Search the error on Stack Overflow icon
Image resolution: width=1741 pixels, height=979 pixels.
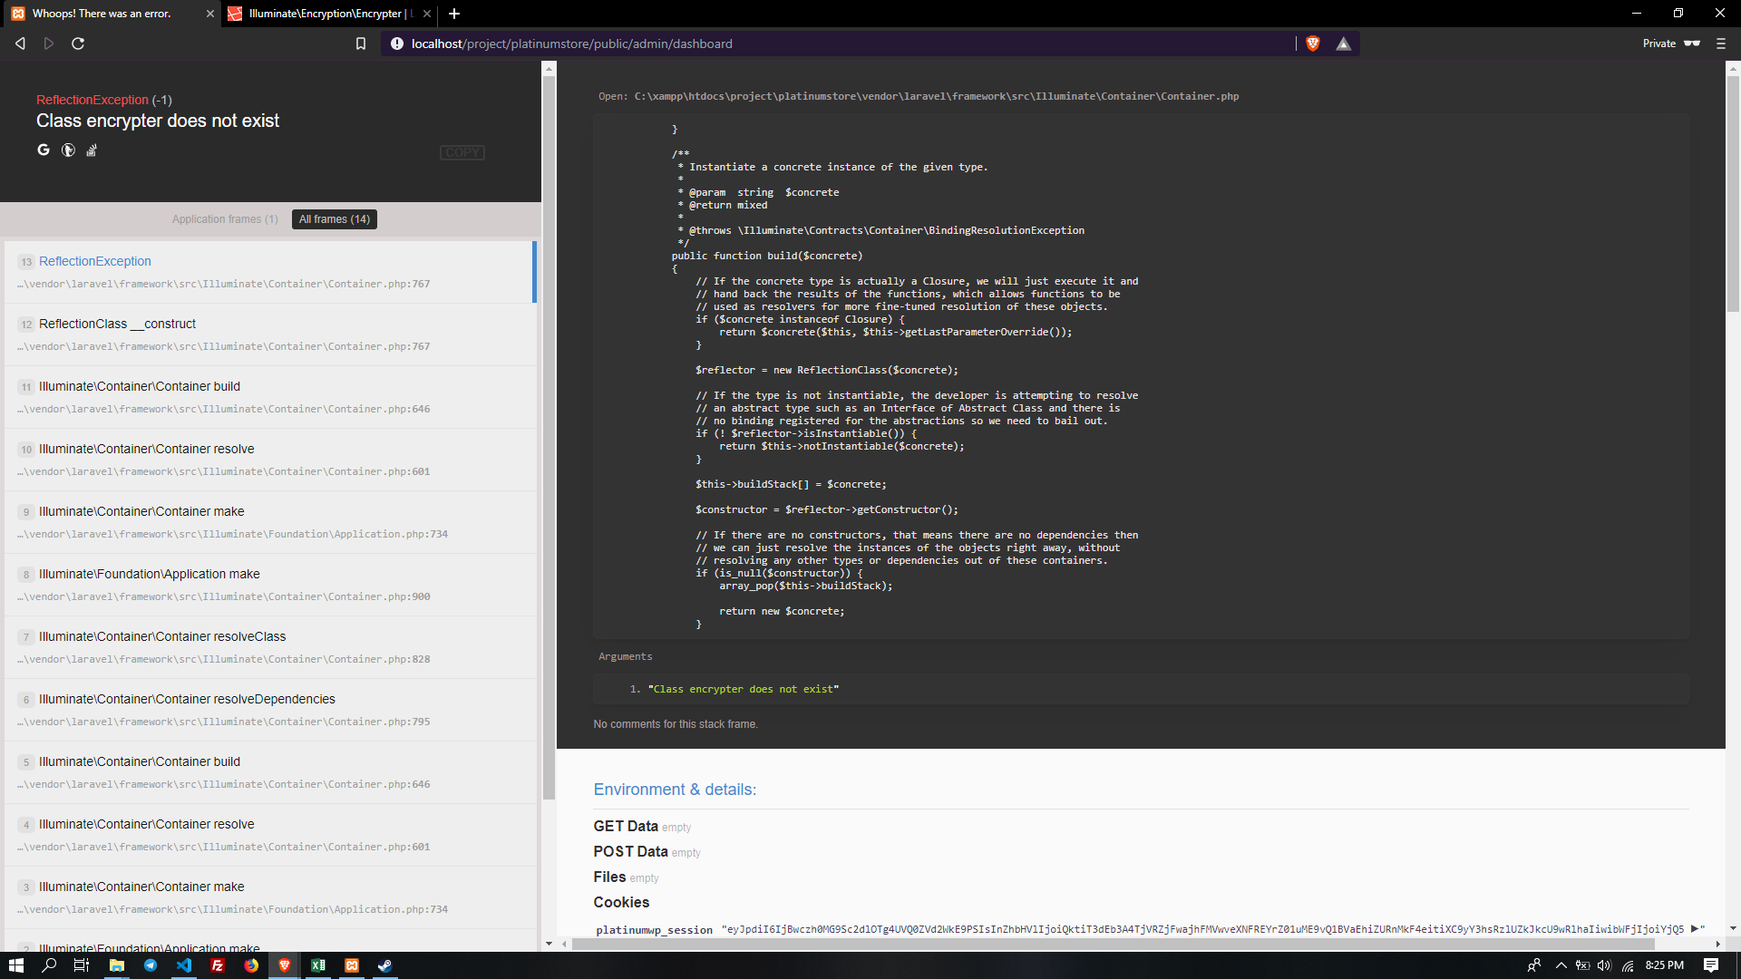point(92,150)
